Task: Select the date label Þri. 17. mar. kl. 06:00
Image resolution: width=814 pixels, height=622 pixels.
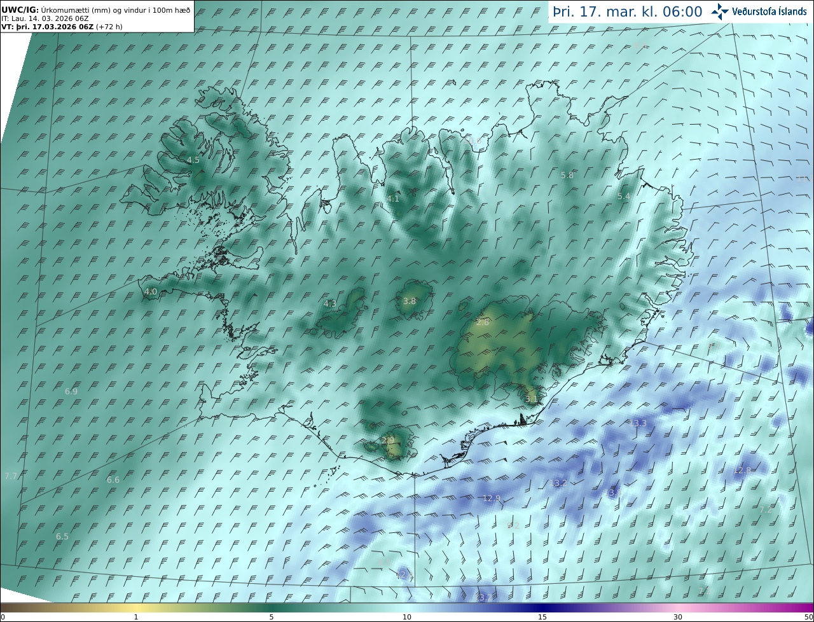Action: coord(628,12)
